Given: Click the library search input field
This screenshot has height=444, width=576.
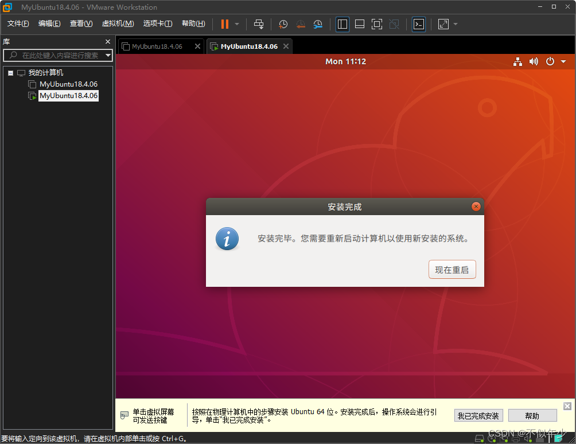Looking at the screenshot, I should click(59, 56).
